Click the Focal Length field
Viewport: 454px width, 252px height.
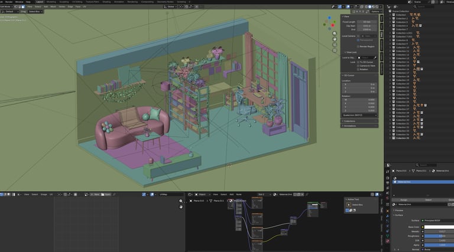367,22
